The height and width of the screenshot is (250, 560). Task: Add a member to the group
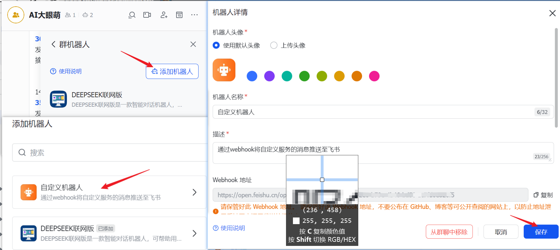[164, 15]
